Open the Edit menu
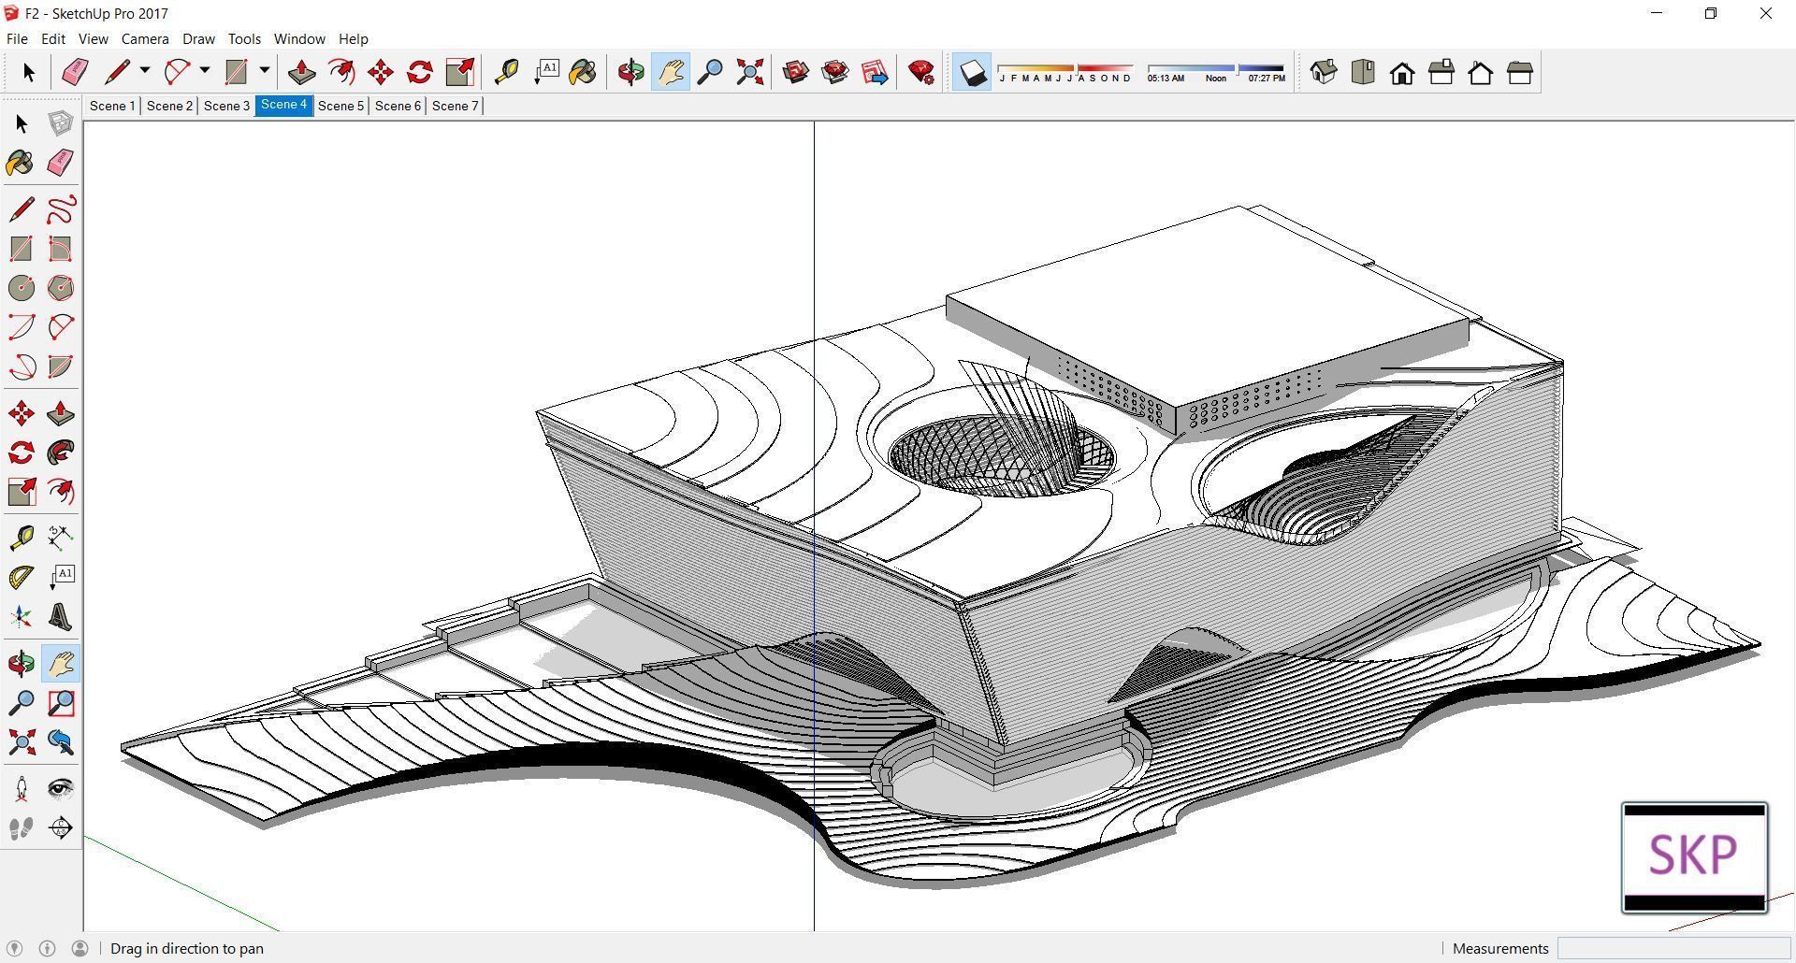Screen dimensions: 1796x963 click(53, 39)
